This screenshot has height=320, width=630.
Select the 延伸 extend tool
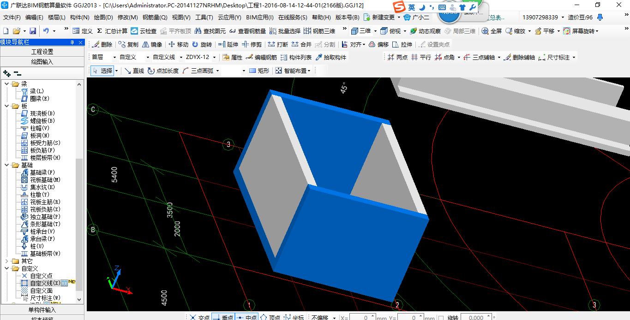(228, 44)
